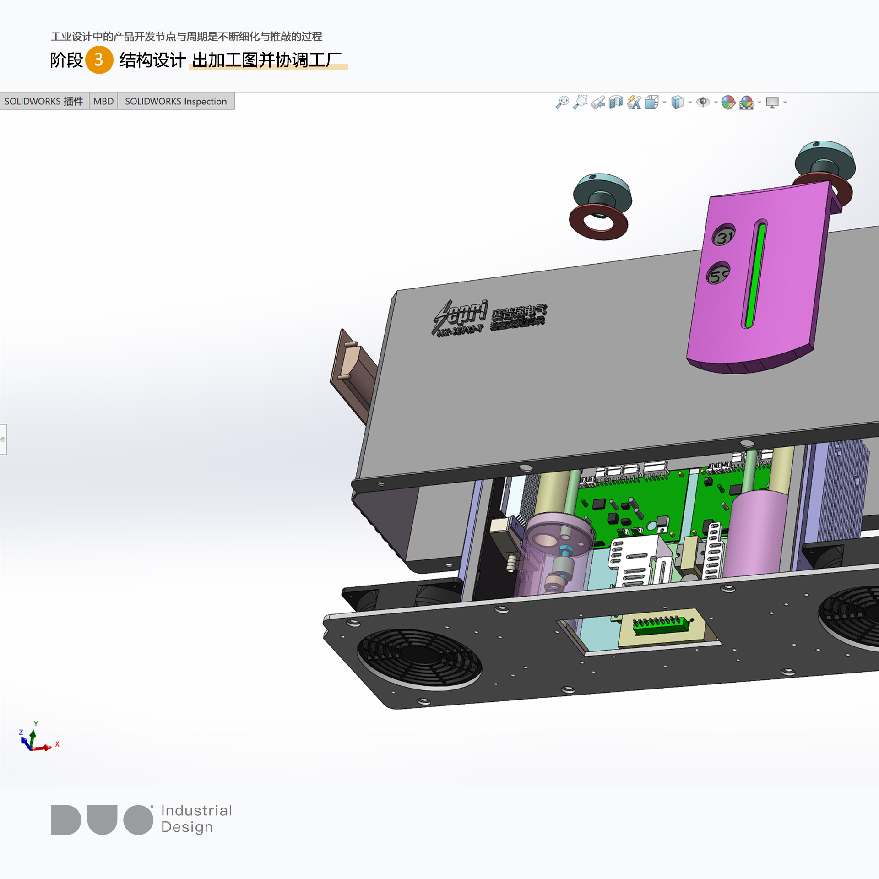This screenshot has height=879, width=879.
Task: Toggle the Hide/Show Items eye icon
Action: [703, 102]
